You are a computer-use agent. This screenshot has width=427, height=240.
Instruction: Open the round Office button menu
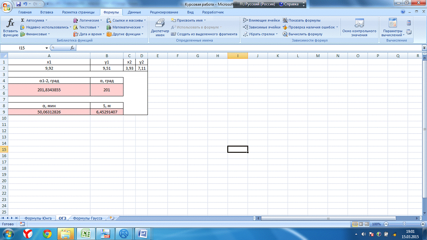click(x=6, y=5)
